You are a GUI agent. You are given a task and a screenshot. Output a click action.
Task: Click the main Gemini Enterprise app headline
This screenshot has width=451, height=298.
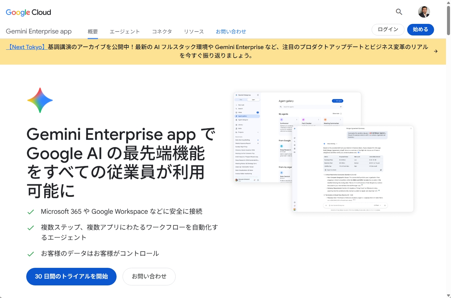point(121,162)
